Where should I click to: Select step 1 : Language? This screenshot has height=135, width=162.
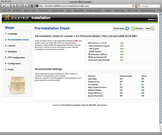click(11, 34)
